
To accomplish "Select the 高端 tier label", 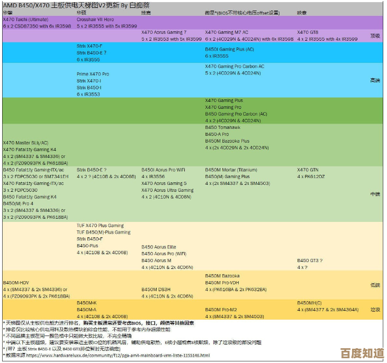I will click(375, 80).
